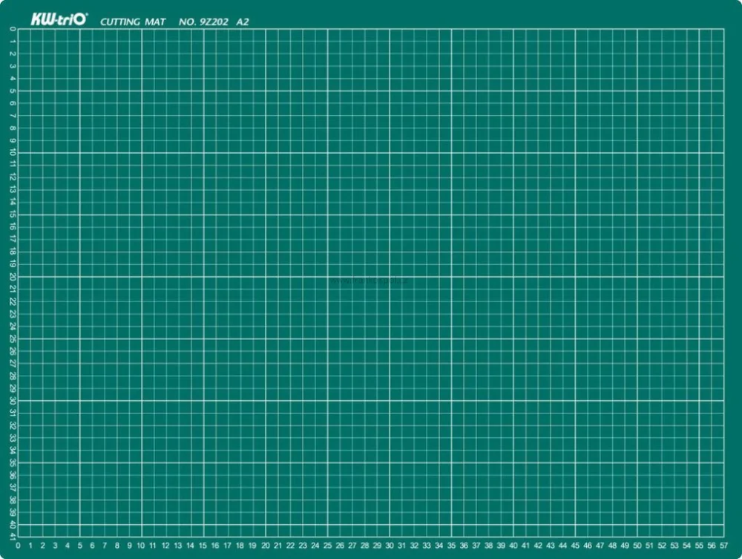Click number 35 on the left ruler
The height and width of the screenshot is (559, 742).
coord(13,462)
